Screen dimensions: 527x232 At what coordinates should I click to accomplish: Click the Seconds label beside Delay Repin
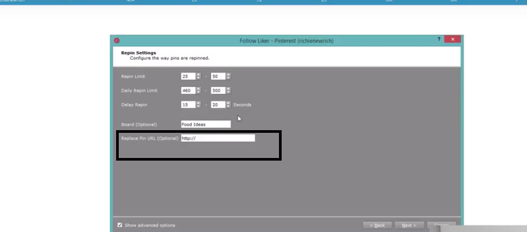point(242,105)
